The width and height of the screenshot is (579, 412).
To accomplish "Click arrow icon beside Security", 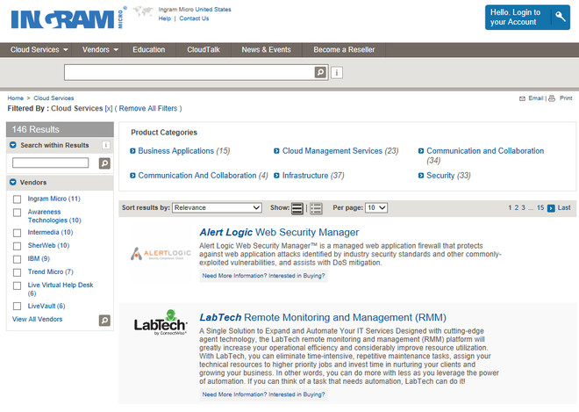I will click(421, 176).
